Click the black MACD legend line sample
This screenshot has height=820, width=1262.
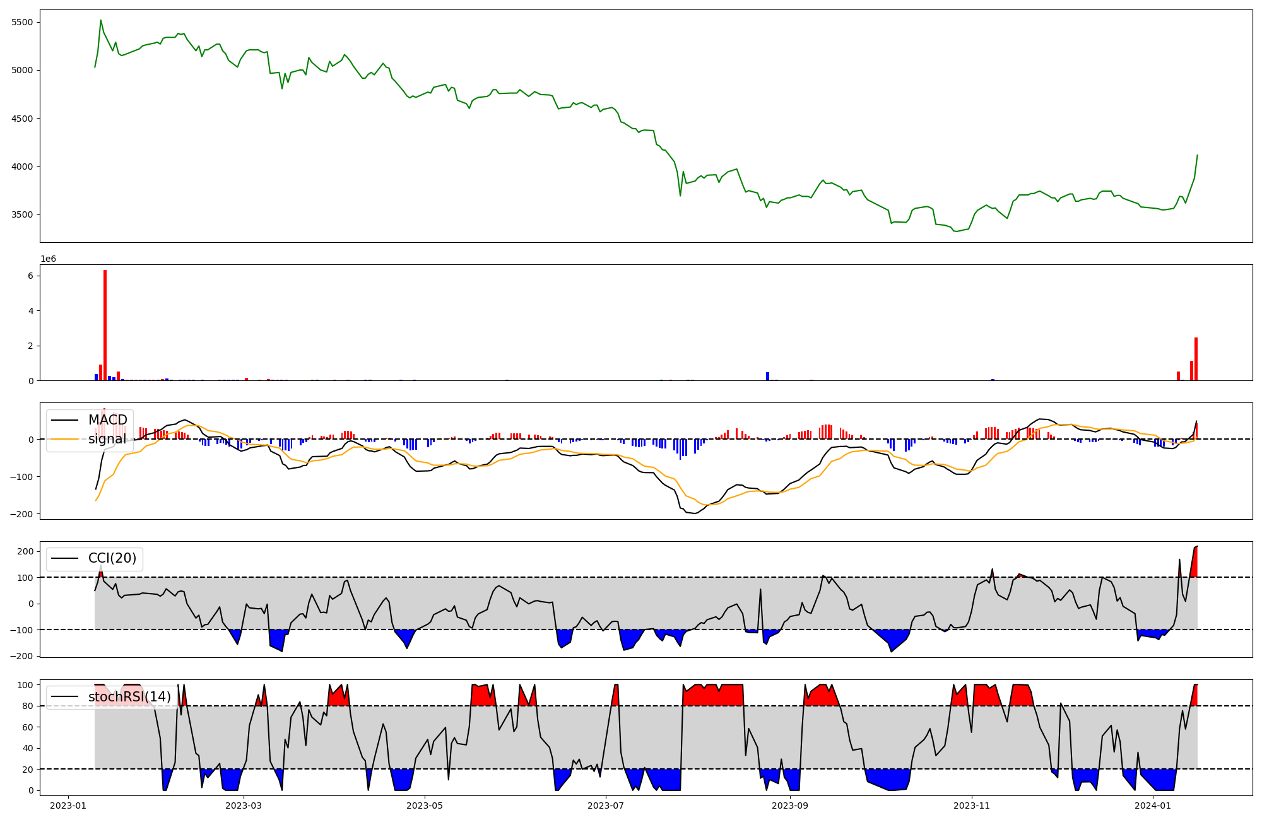pyautogui.click(x=64, y=420)
